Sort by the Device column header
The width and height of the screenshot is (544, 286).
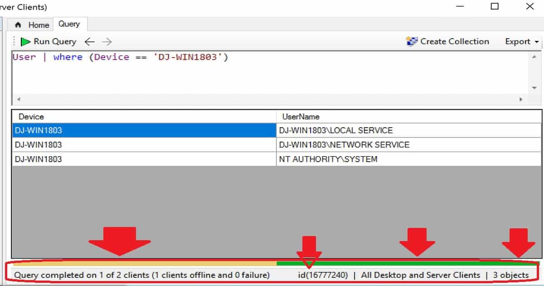[143, 117]
